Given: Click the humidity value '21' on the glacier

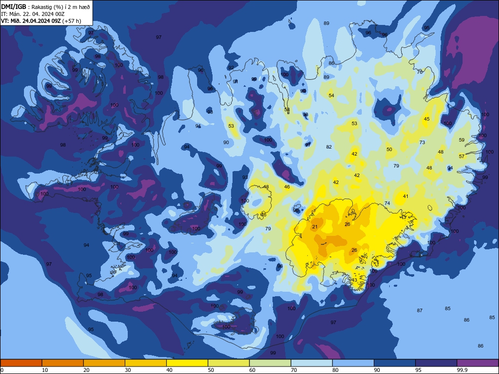Looking at the screenshot, I should 315,227.
